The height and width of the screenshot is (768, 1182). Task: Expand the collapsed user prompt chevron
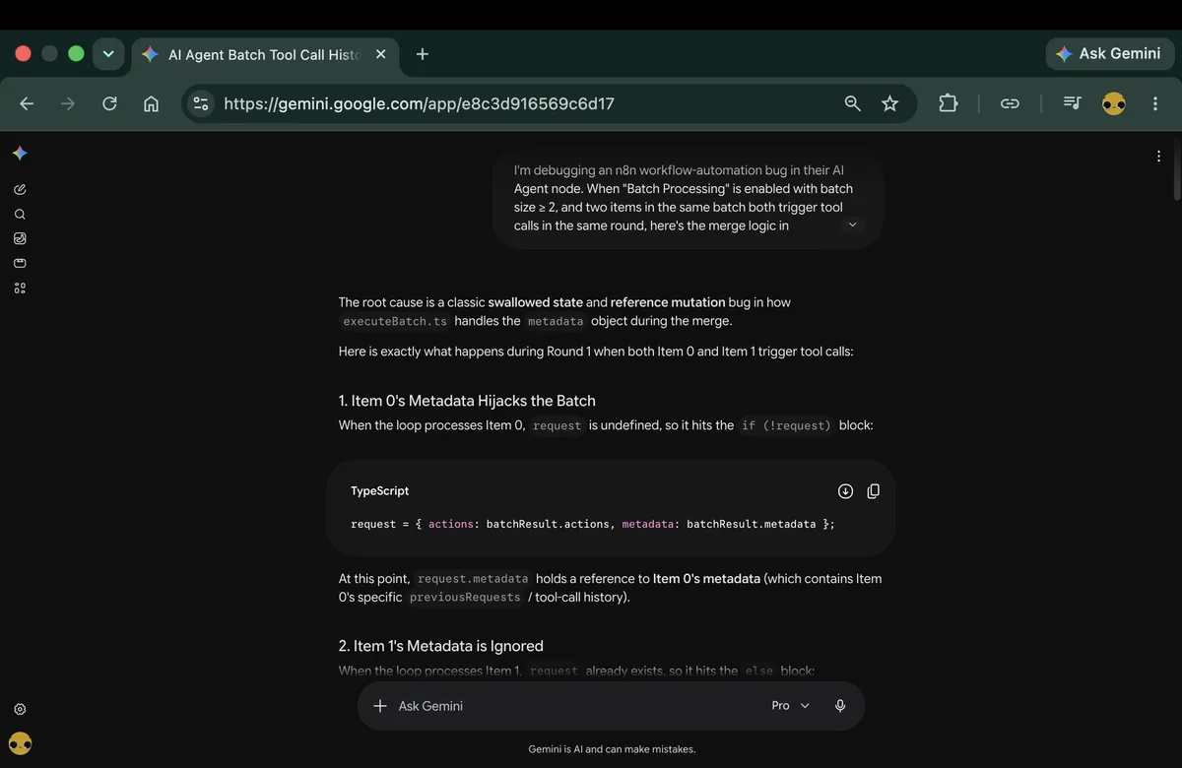(853, 224)
